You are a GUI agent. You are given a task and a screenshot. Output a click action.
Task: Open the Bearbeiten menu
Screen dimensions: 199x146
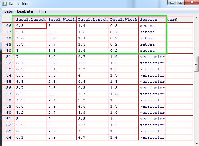pyautogui.click(x=26, y=11)
